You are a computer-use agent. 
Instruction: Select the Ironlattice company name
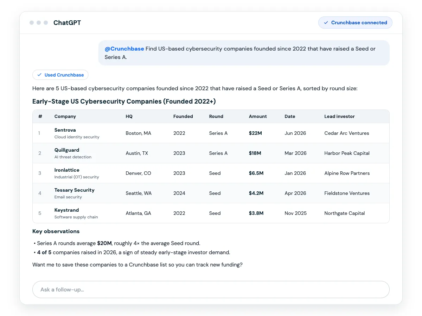[67, 170]
